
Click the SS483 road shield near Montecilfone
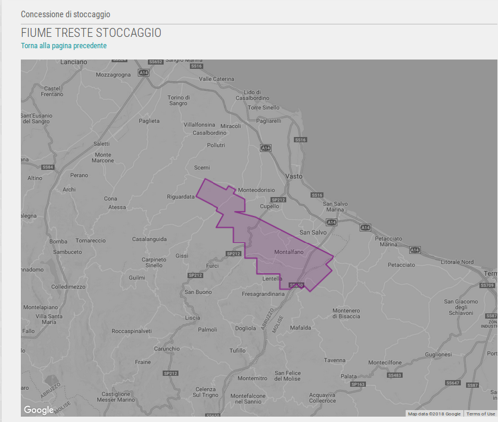(394, 376)
